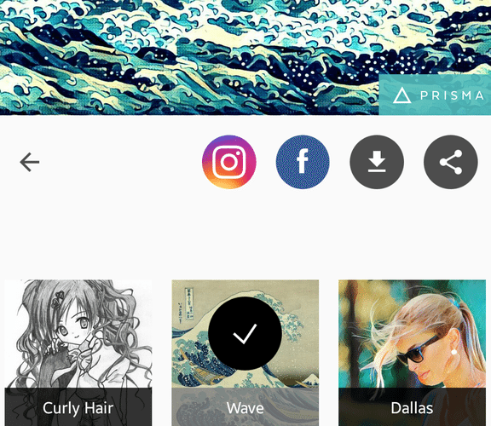The image size is (491, 426).
Task: Click the anime girl's face in Curly Hair
Action: click(x=73, y=327)
